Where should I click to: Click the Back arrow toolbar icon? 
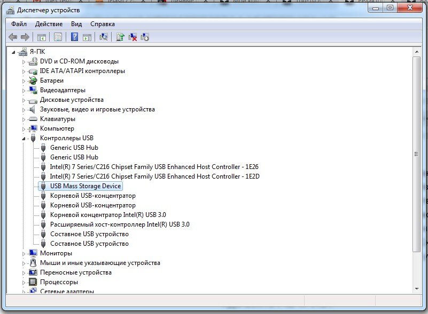point(13,37)
